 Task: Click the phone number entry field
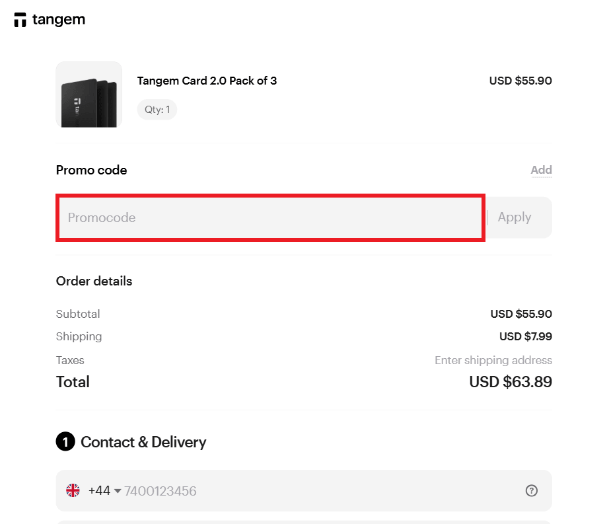264,490
